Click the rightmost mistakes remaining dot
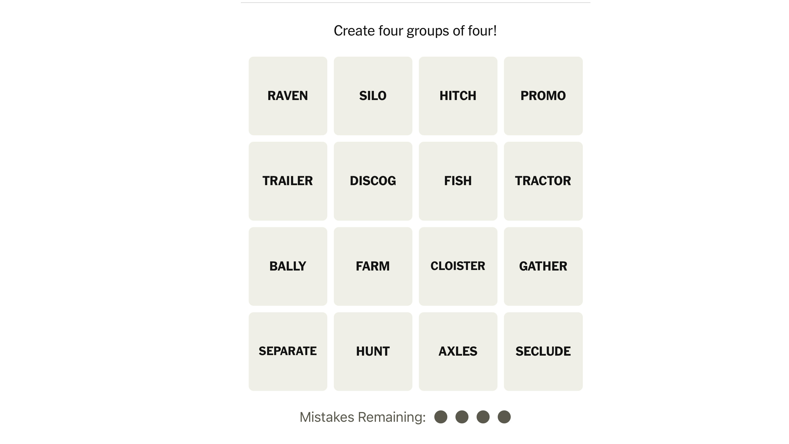Image resolution: width=789 pixels, height=444 pixels. 504,417
